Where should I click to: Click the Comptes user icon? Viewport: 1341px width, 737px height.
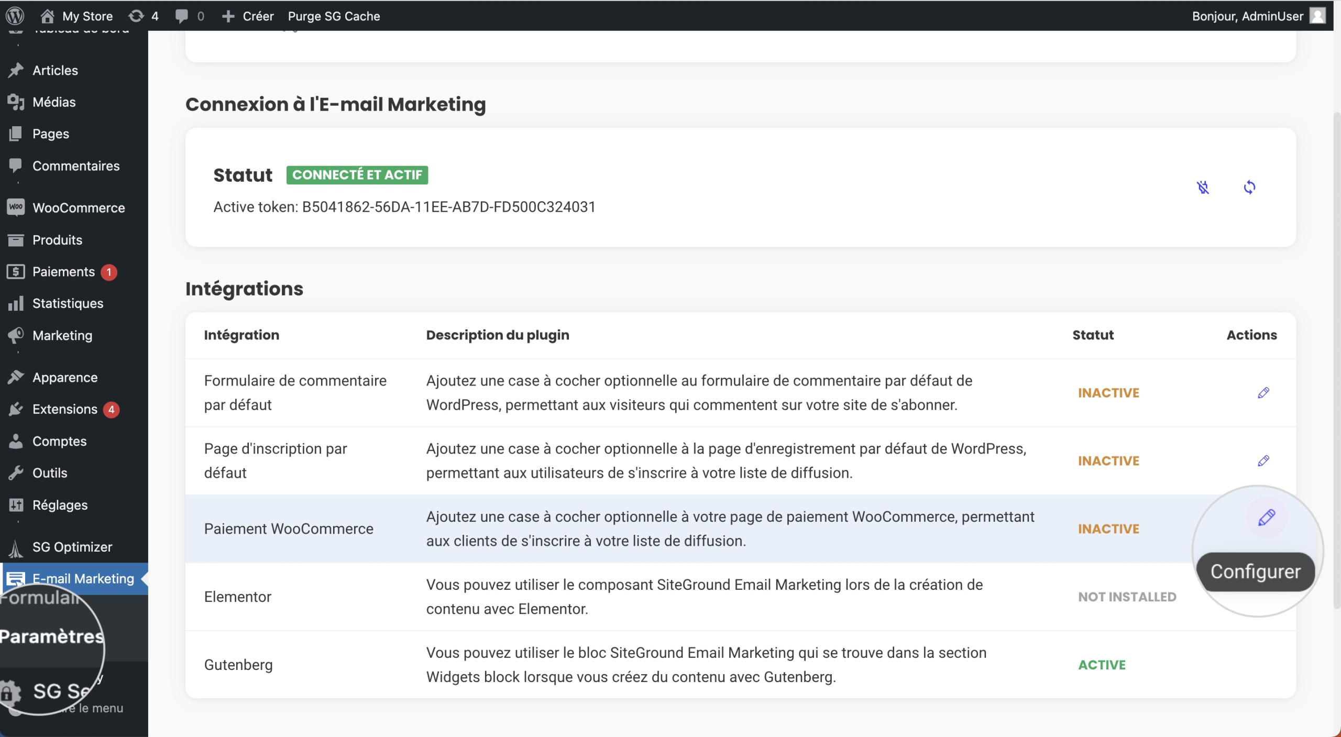16,441
